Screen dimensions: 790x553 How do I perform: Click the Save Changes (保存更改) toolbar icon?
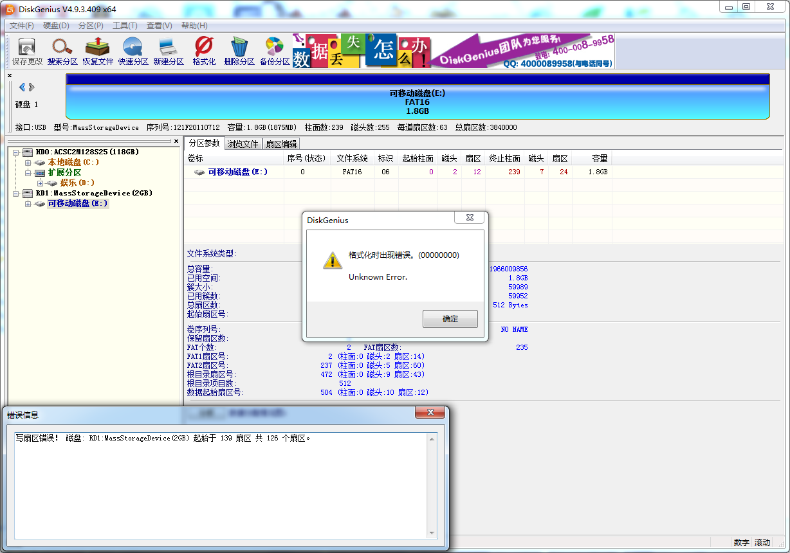tap(27, 51)
